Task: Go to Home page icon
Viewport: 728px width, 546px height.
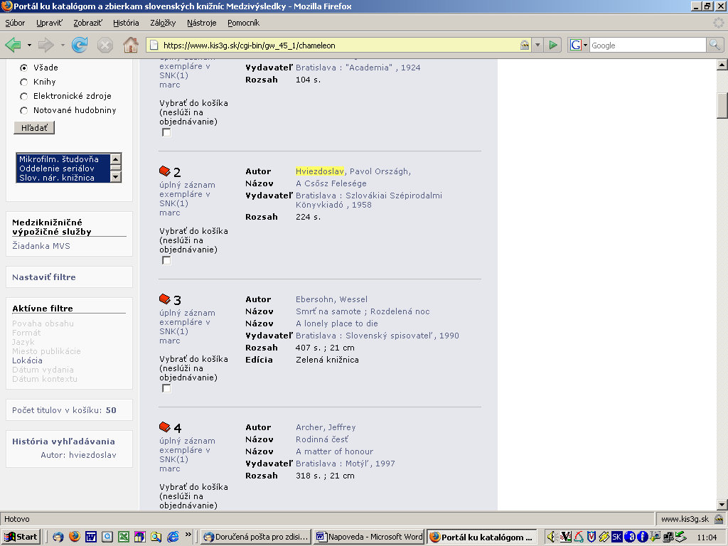Action: [x=131, y=45]
